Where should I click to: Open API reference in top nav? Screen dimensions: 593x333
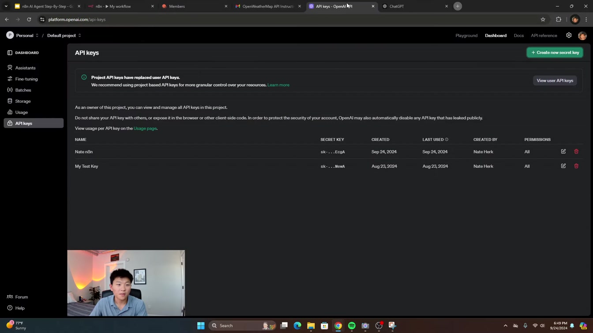click(x=544, y=35)
